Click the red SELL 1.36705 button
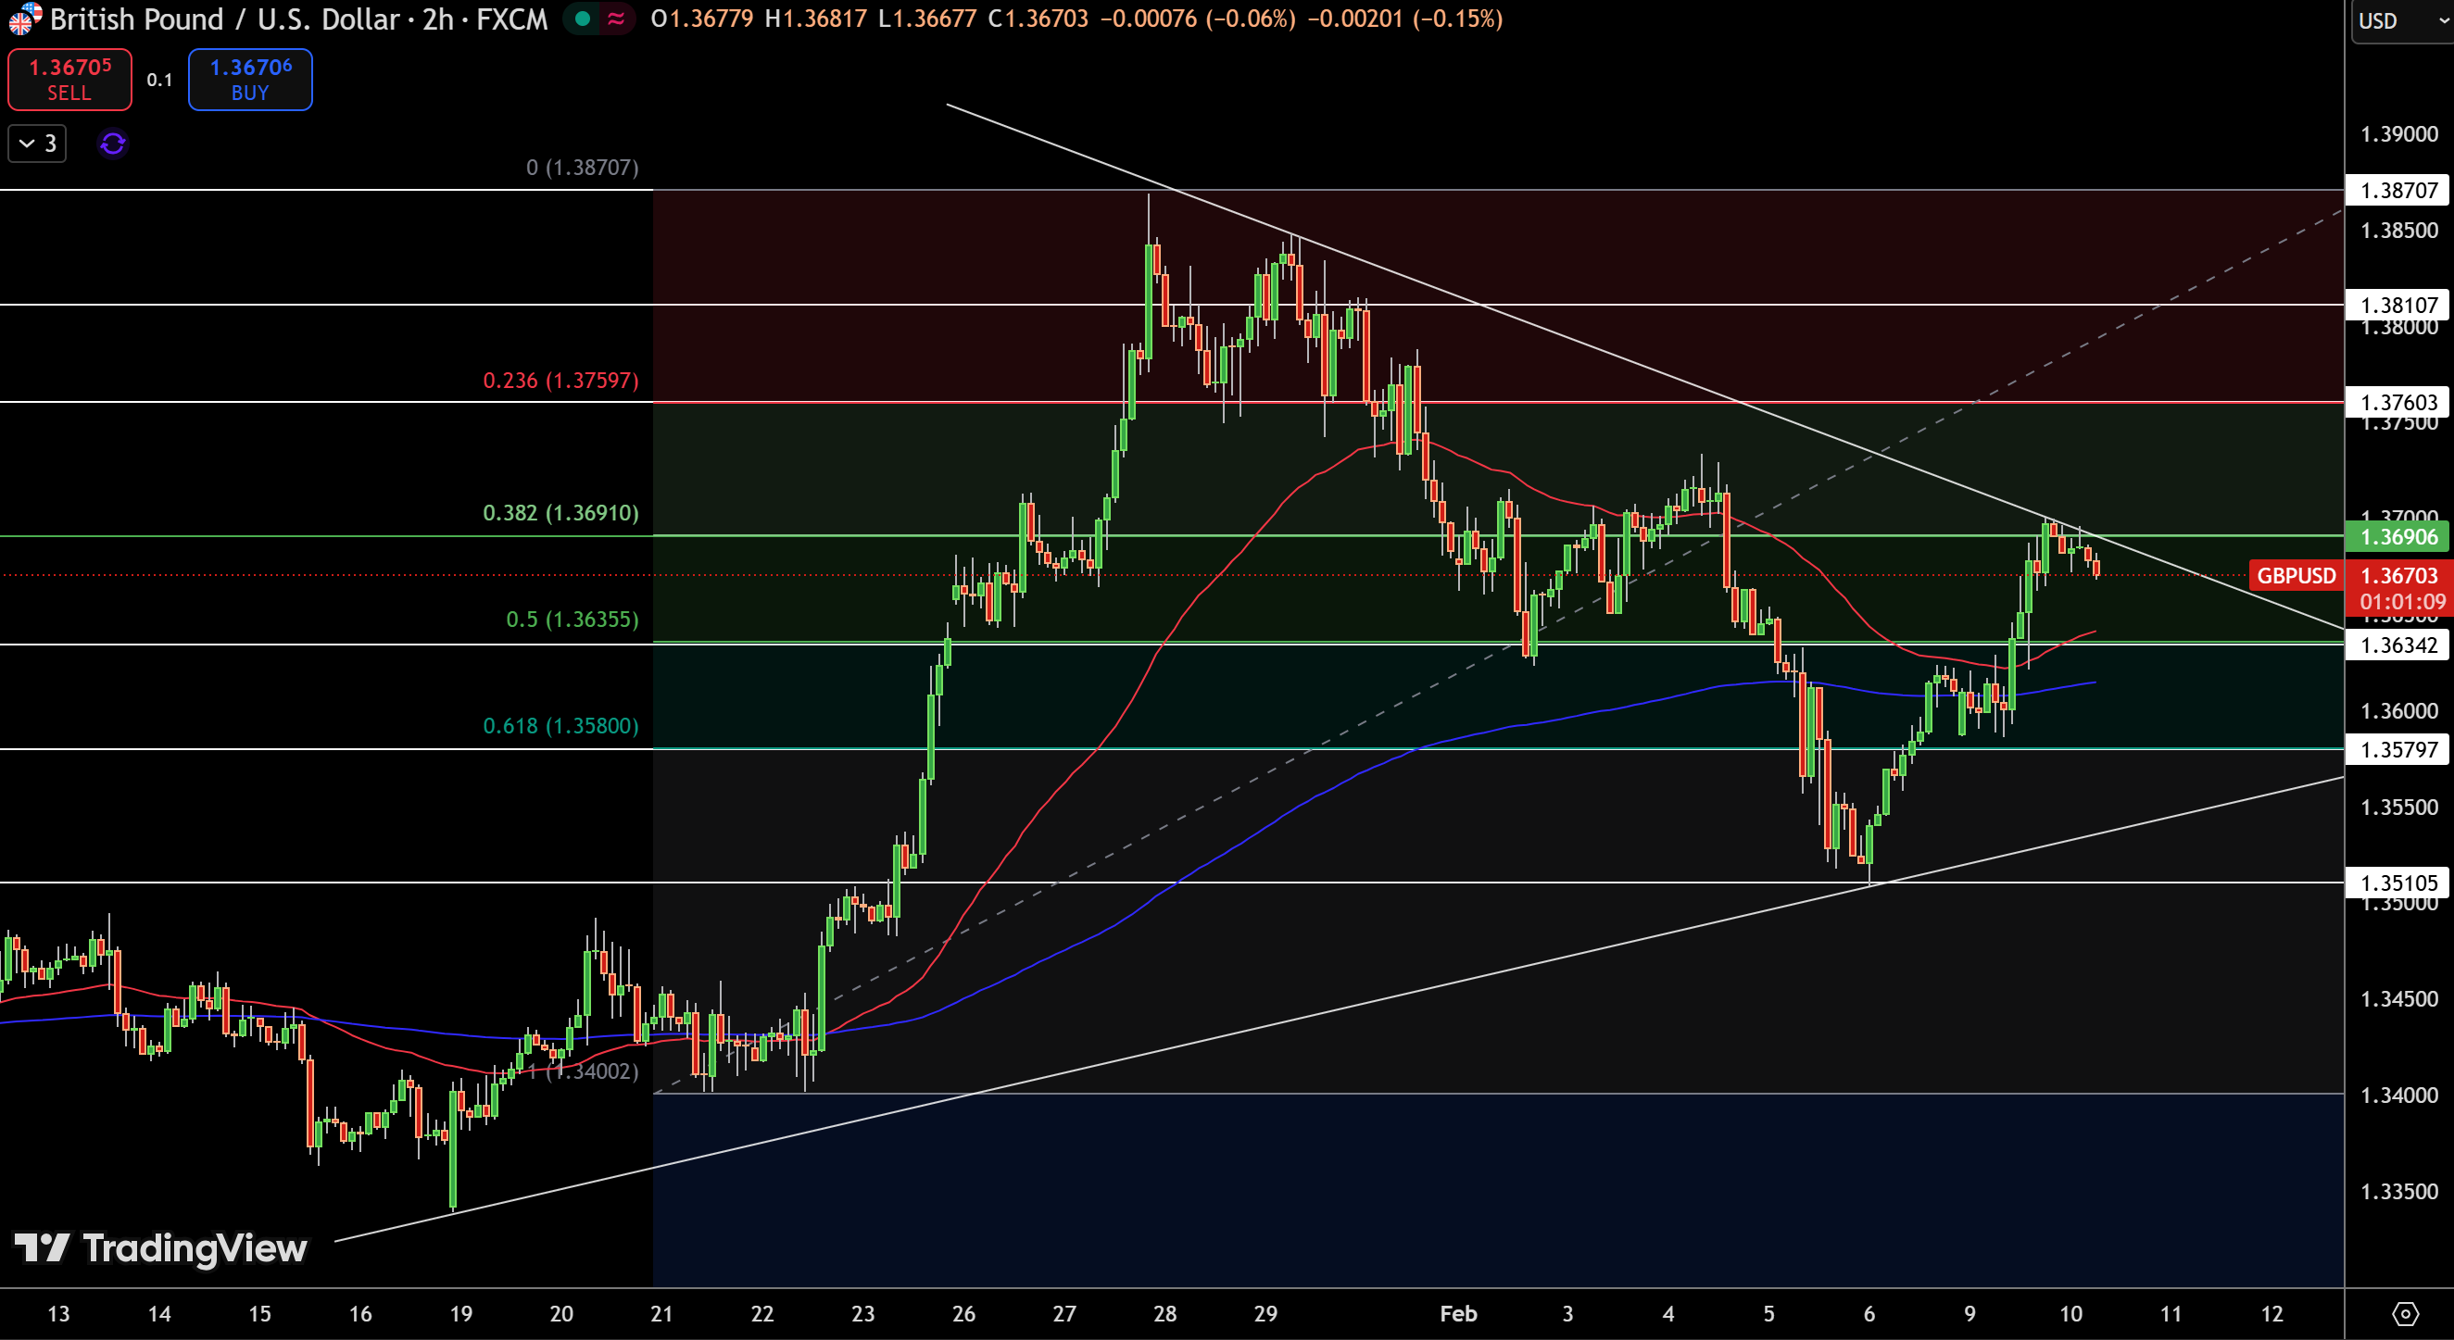 (69, 79)
